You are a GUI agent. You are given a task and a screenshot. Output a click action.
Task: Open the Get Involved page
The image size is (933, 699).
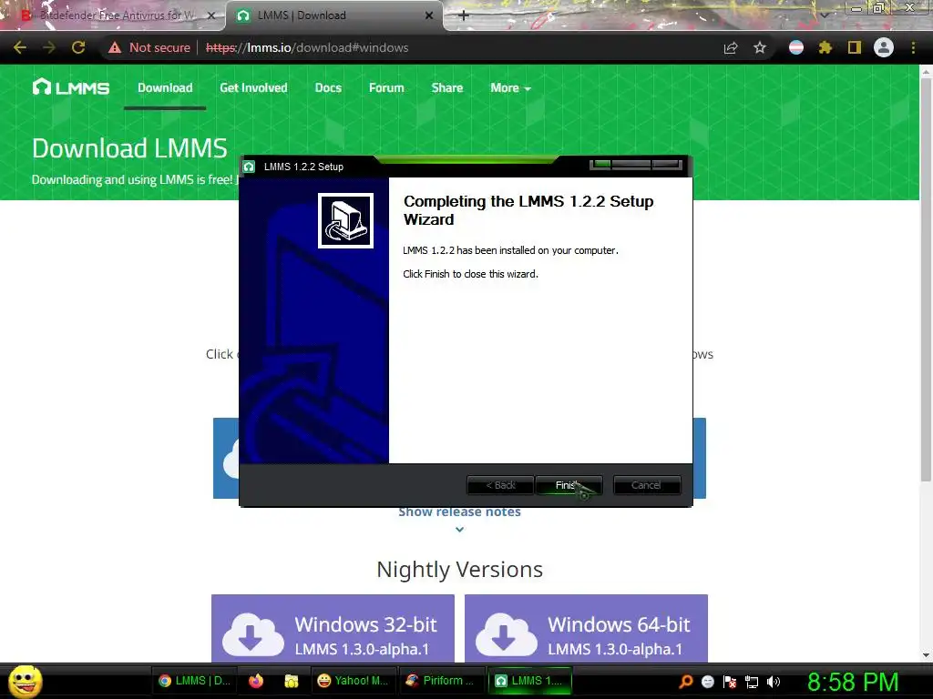(253, 87)
